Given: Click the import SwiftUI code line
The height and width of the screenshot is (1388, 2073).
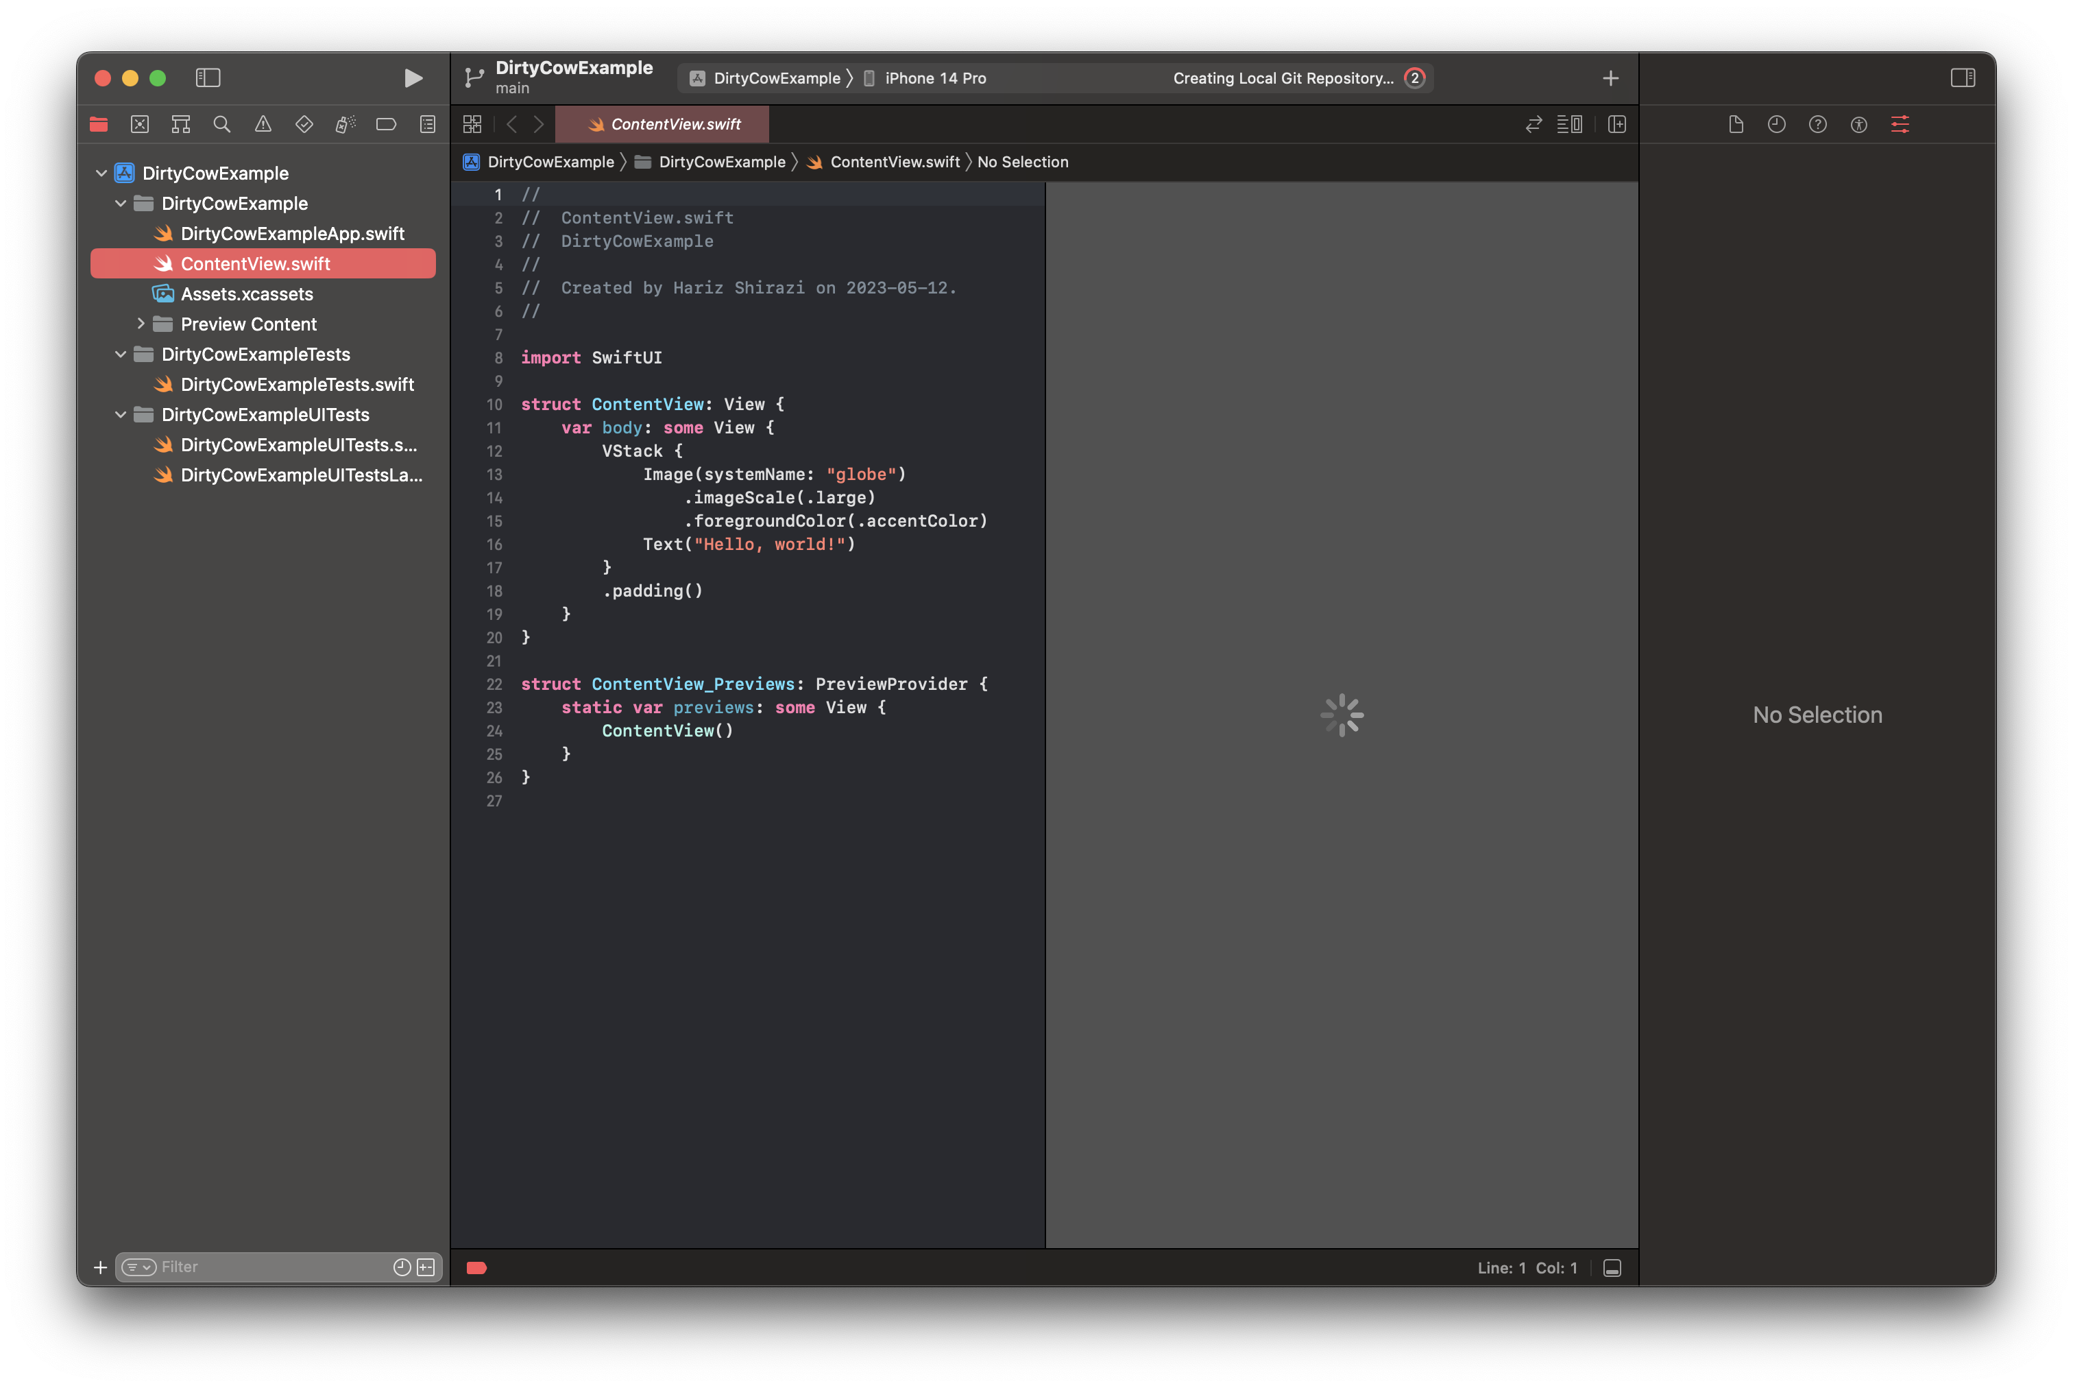Looking at the screenshot, I should pos(591,357).
